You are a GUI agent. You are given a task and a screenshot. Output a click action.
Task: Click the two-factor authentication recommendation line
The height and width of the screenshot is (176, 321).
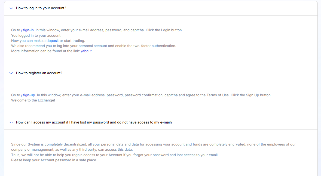[x=94, y=46]
